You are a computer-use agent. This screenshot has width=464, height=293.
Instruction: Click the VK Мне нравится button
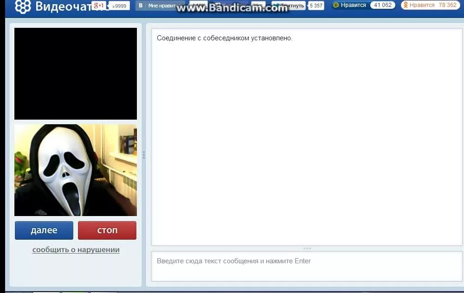tap(160, 6)
